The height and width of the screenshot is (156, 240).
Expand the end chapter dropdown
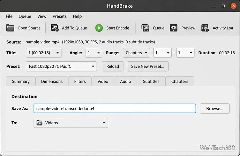point(185,53)
